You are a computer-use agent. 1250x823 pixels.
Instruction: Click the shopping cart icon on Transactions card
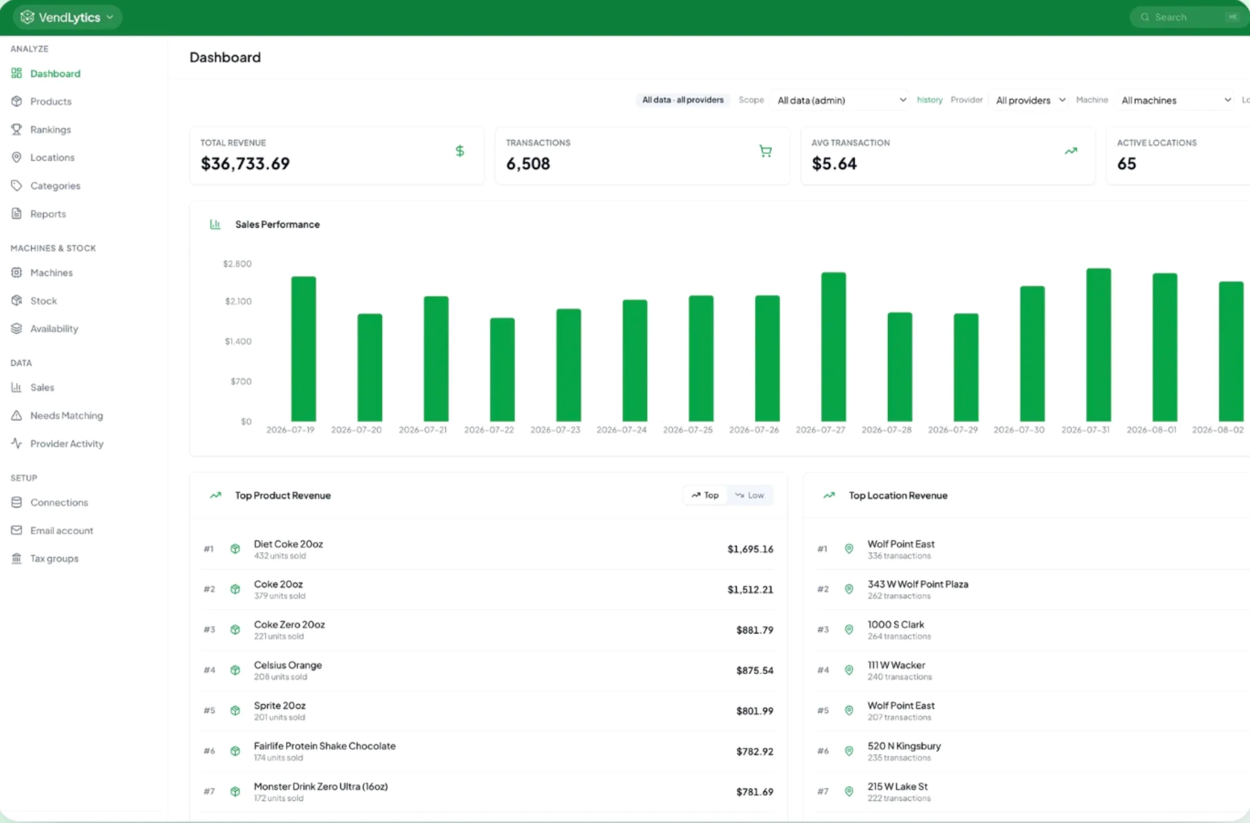point(766,151)
